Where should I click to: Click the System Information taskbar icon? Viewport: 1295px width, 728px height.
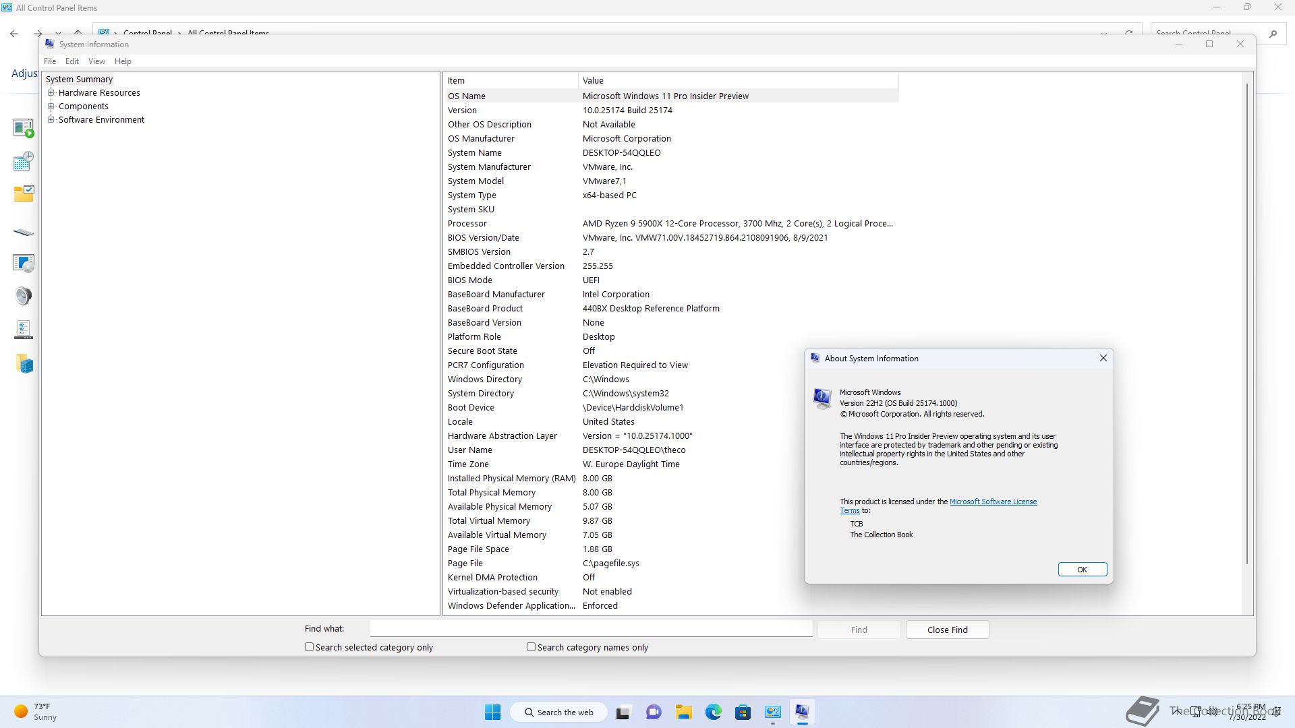coord(802,712)
